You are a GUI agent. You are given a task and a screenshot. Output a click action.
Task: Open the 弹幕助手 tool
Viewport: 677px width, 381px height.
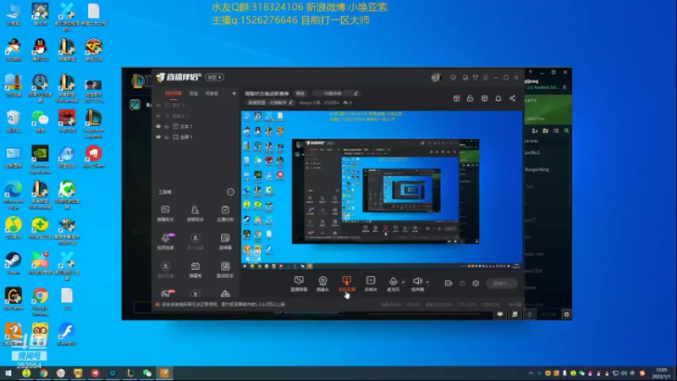(165, 213)
